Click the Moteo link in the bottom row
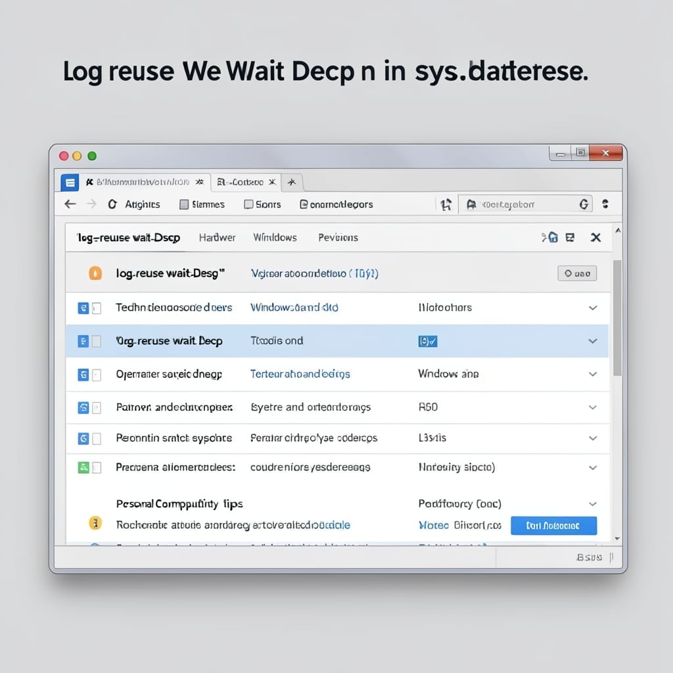This screenshot has height=673, width=673. (434, 525)
